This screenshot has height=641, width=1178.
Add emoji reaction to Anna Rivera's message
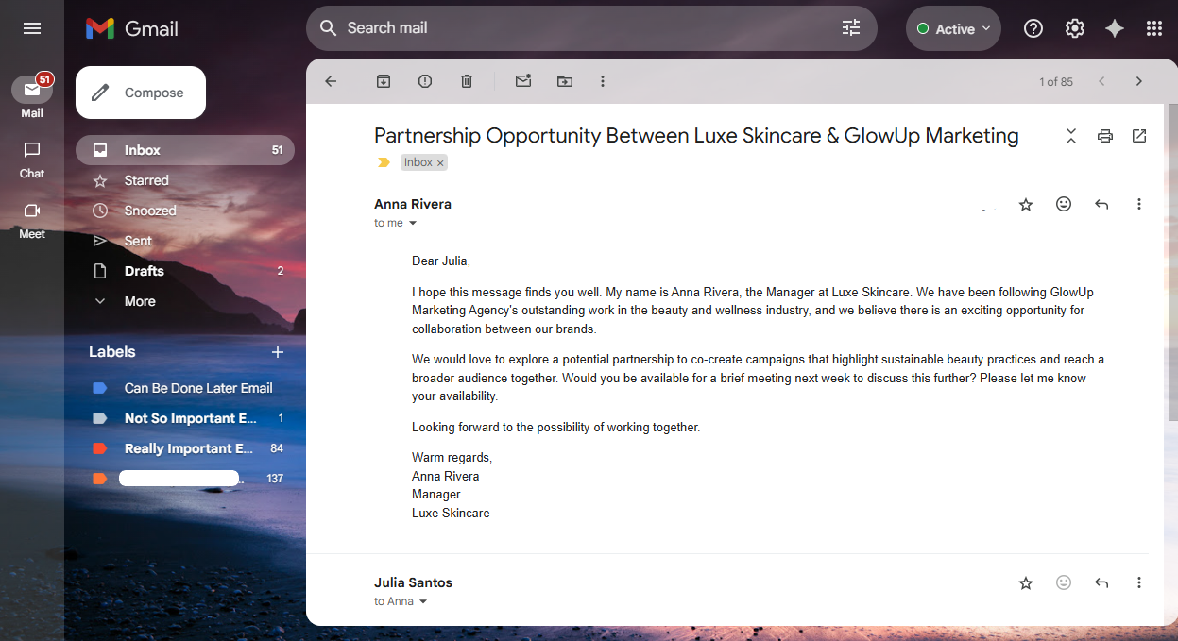click(1064, 204)
